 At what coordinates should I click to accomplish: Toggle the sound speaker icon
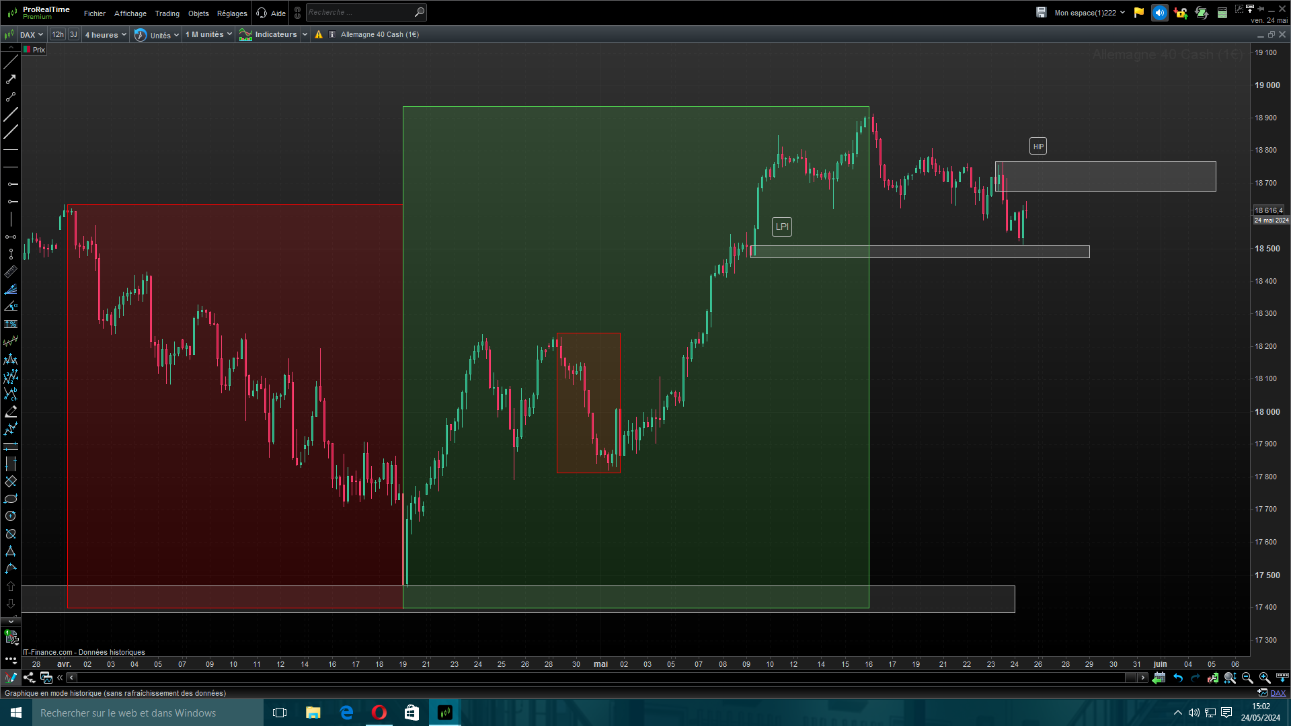pos(1159,13)
